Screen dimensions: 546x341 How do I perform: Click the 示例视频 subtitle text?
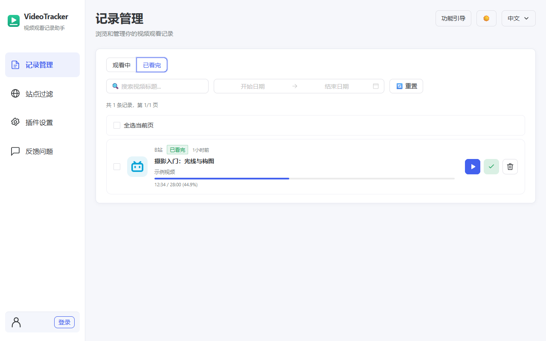point(165,172)
